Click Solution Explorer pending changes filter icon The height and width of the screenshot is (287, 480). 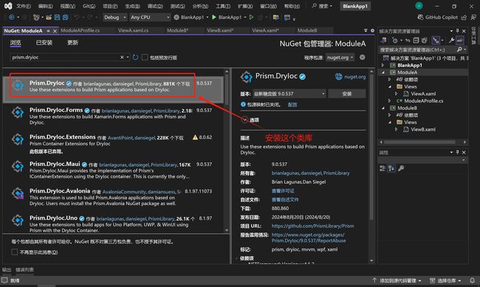pyautogui.click(x=395, y=40)
